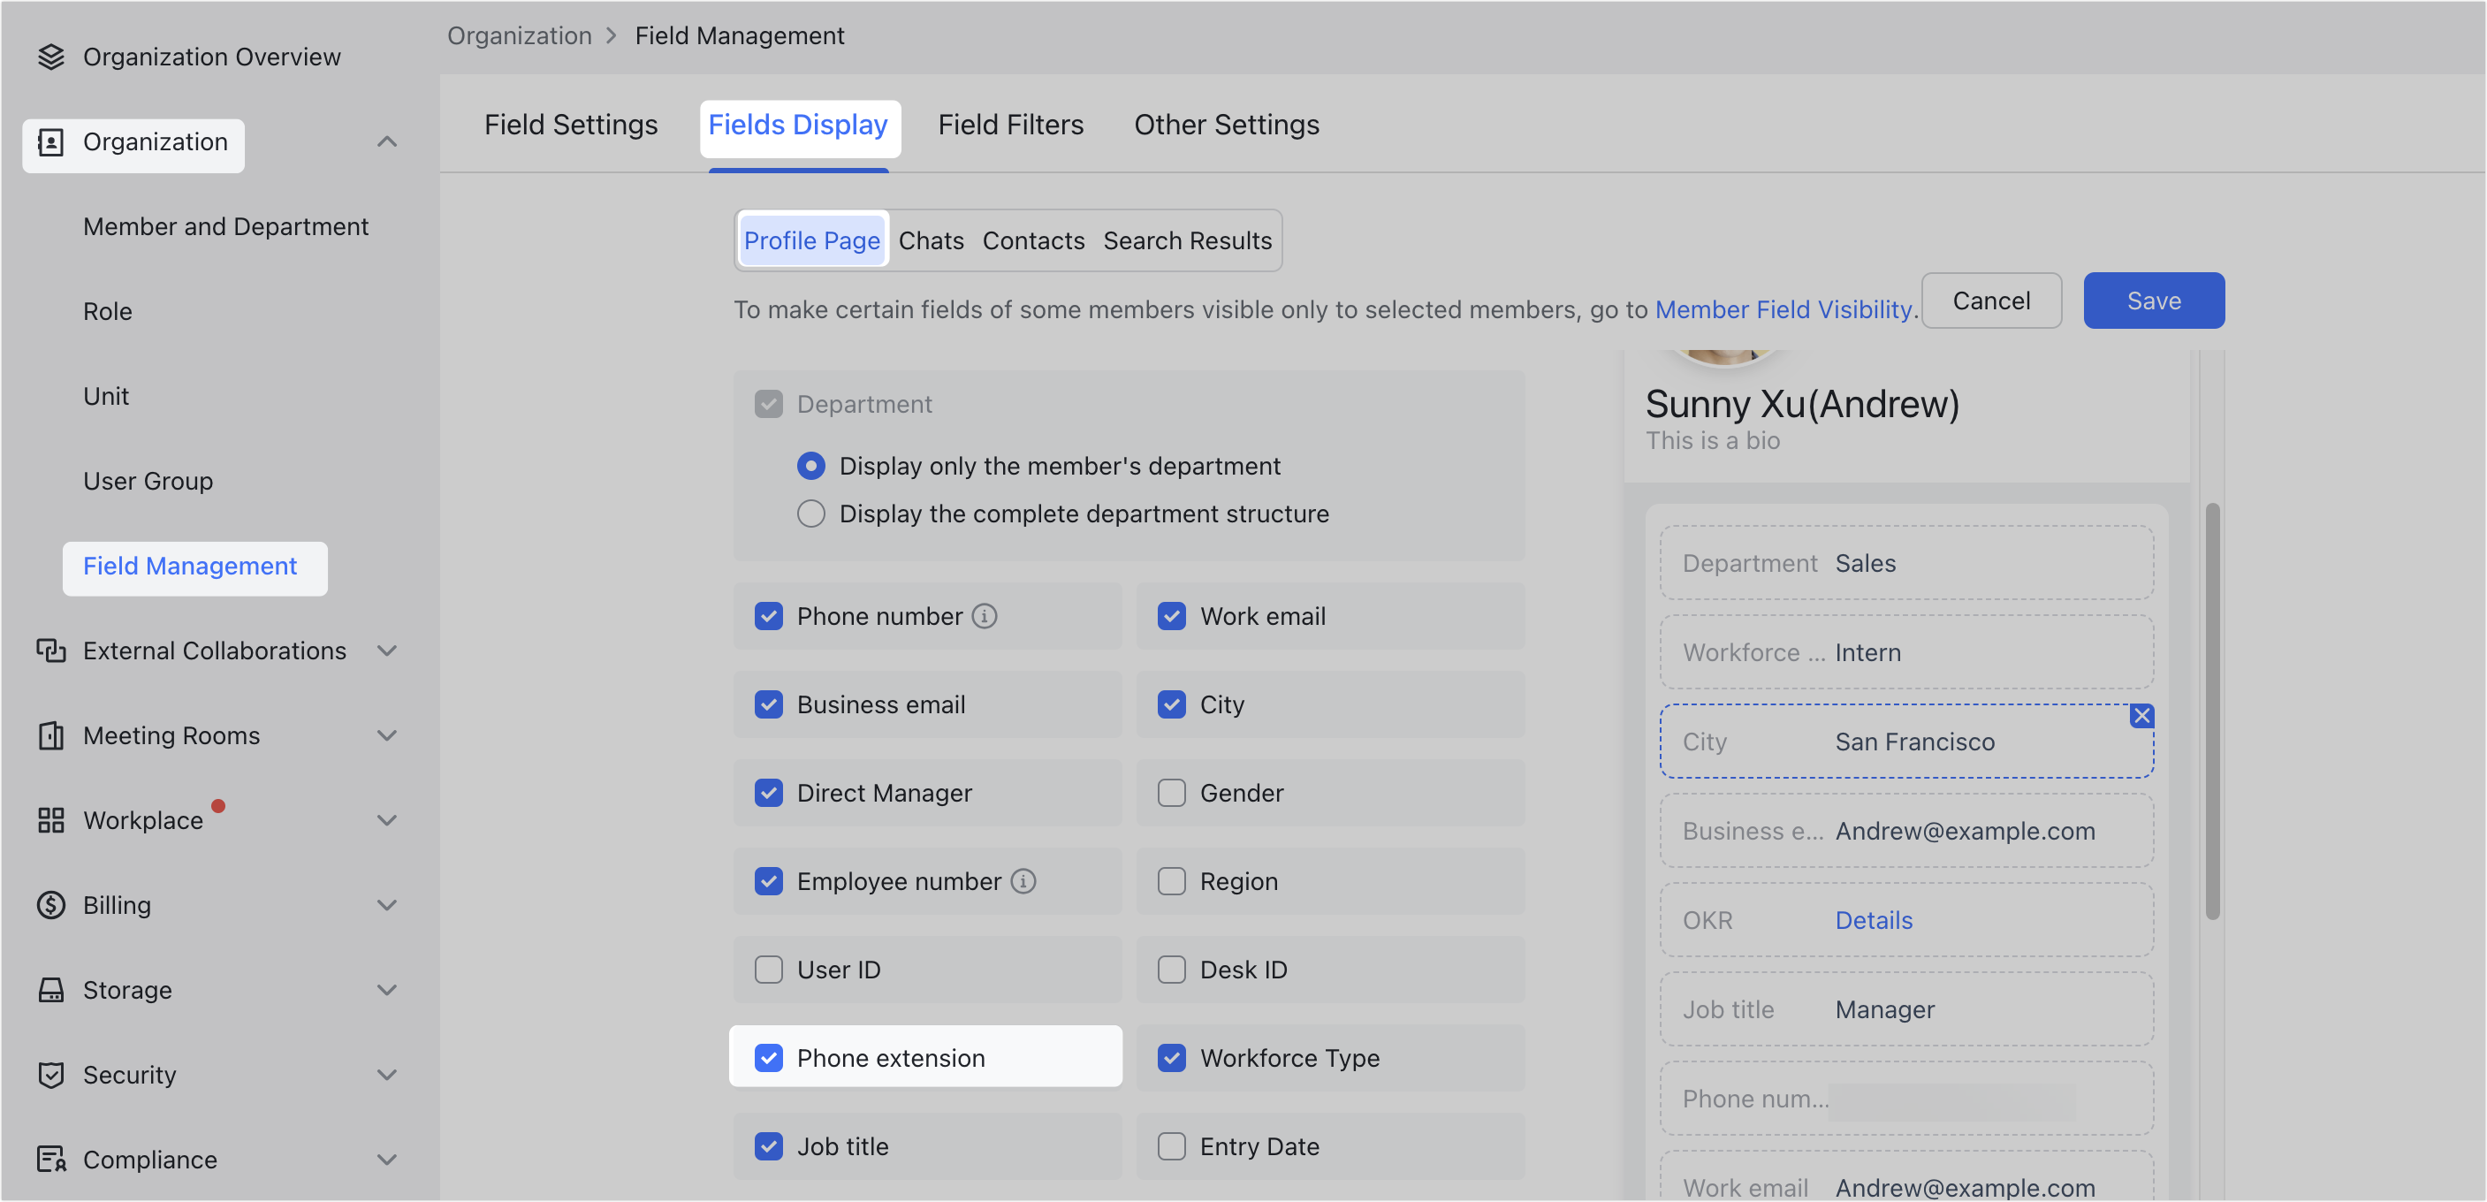Expand the Meeting Rooms section
2487x1202 pixels.
[387, 734]
